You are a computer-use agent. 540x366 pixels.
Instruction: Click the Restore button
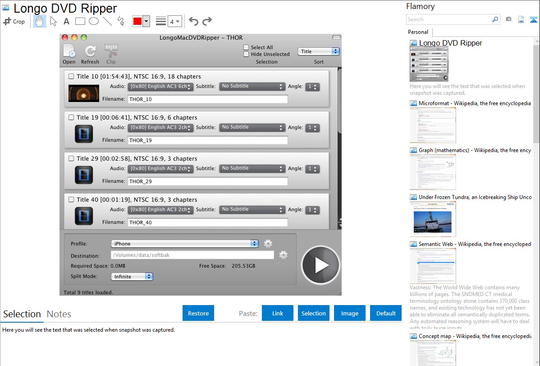198,313
